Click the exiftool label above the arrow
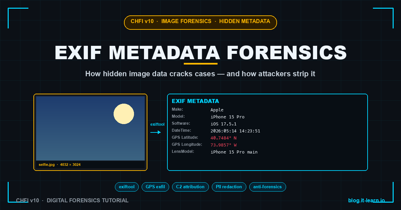401x210 pixels. coord(157,124)
